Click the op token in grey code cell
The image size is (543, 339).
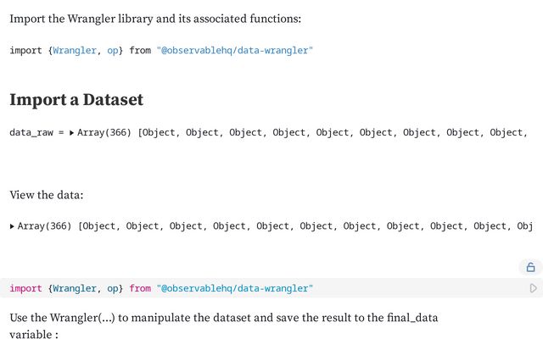pos(113,288)
